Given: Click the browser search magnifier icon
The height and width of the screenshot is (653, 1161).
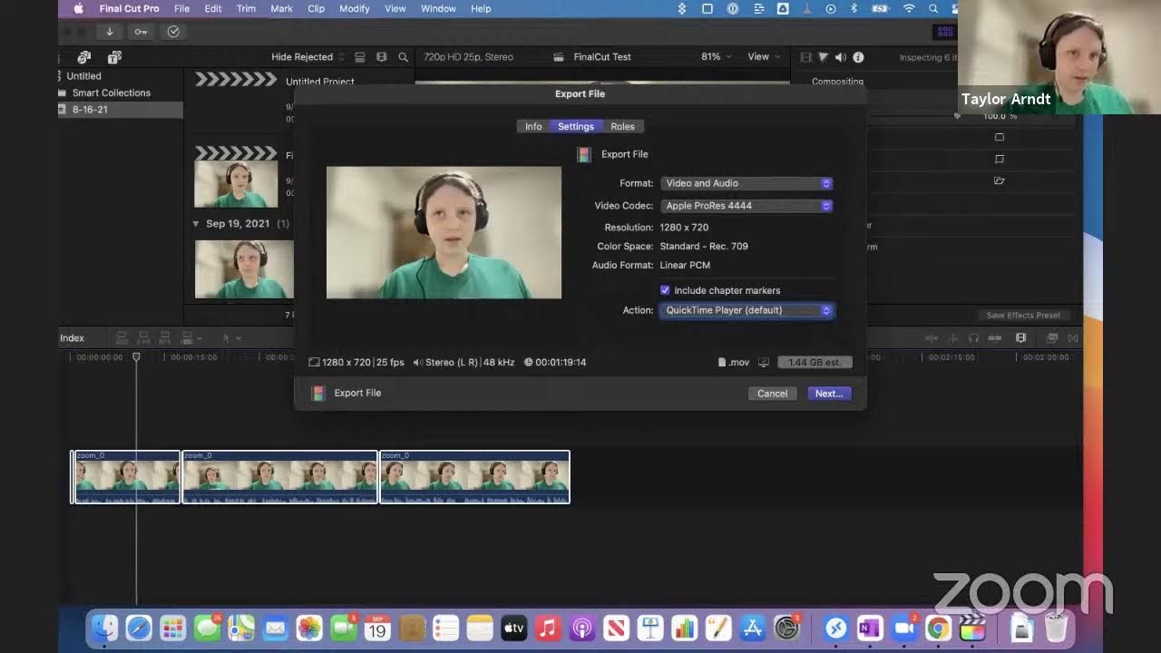Looking at the screenshot, I should pos(403,57).
